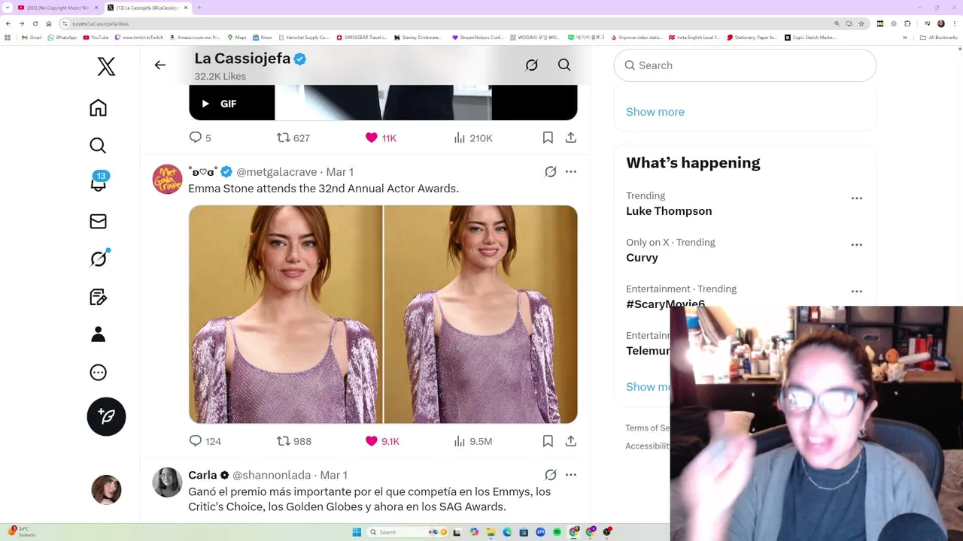
Task: Open Grok icon in the profile header
Action: [x=532, y=65]
